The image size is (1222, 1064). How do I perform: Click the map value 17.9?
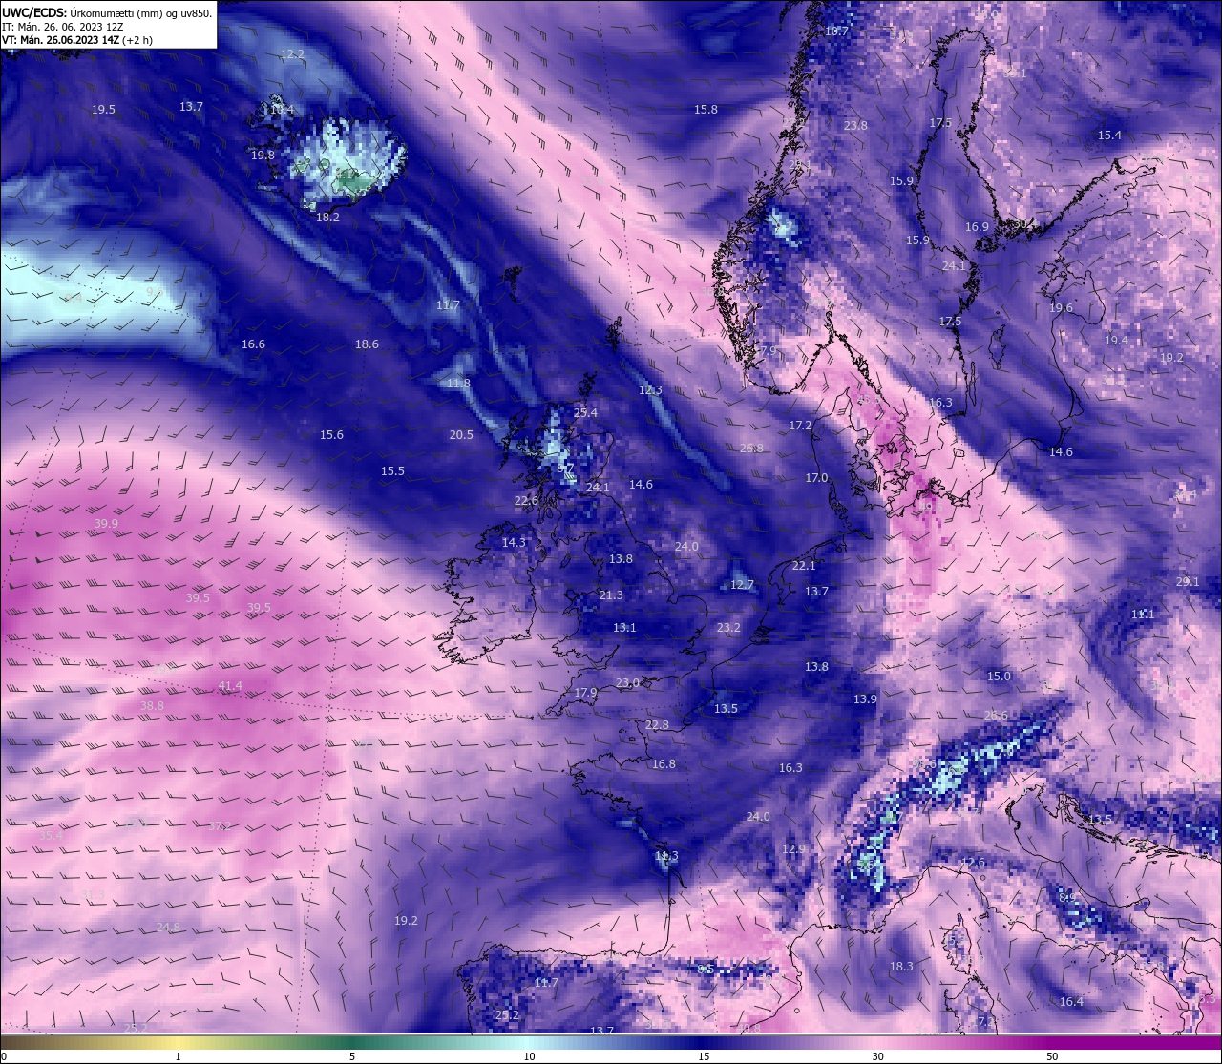point(585,693)
